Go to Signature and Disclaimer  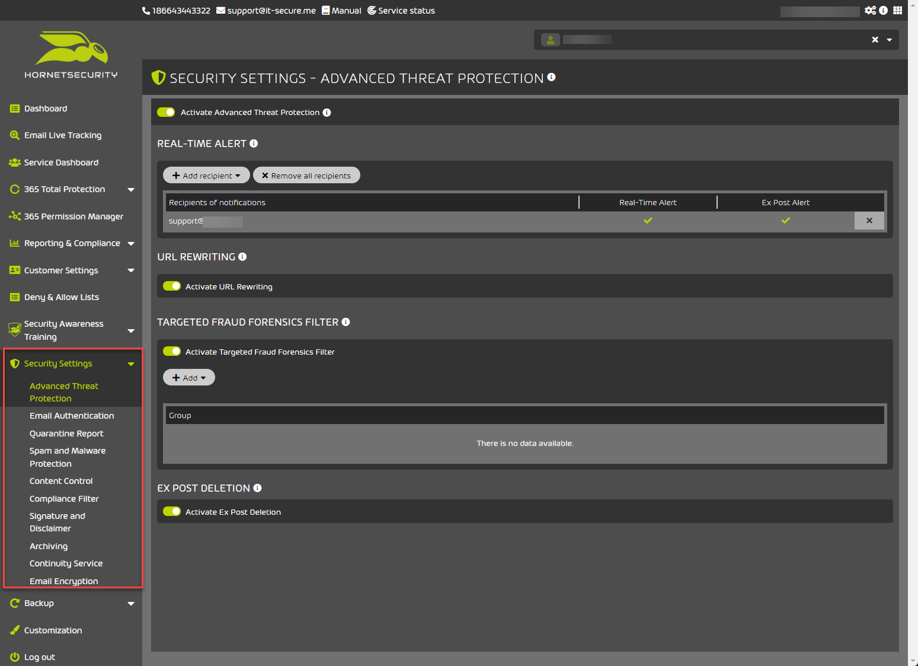click(57, 522)
